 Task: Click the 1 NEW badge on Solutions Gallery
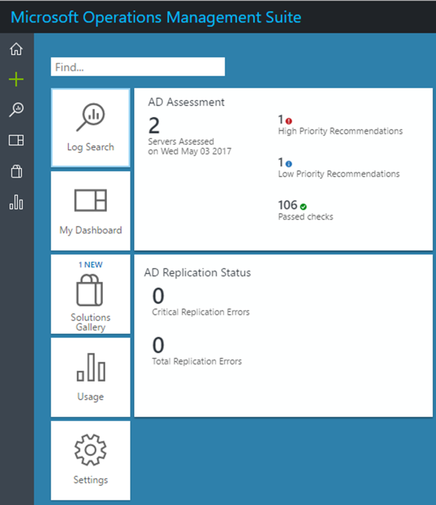click(90, 264)
